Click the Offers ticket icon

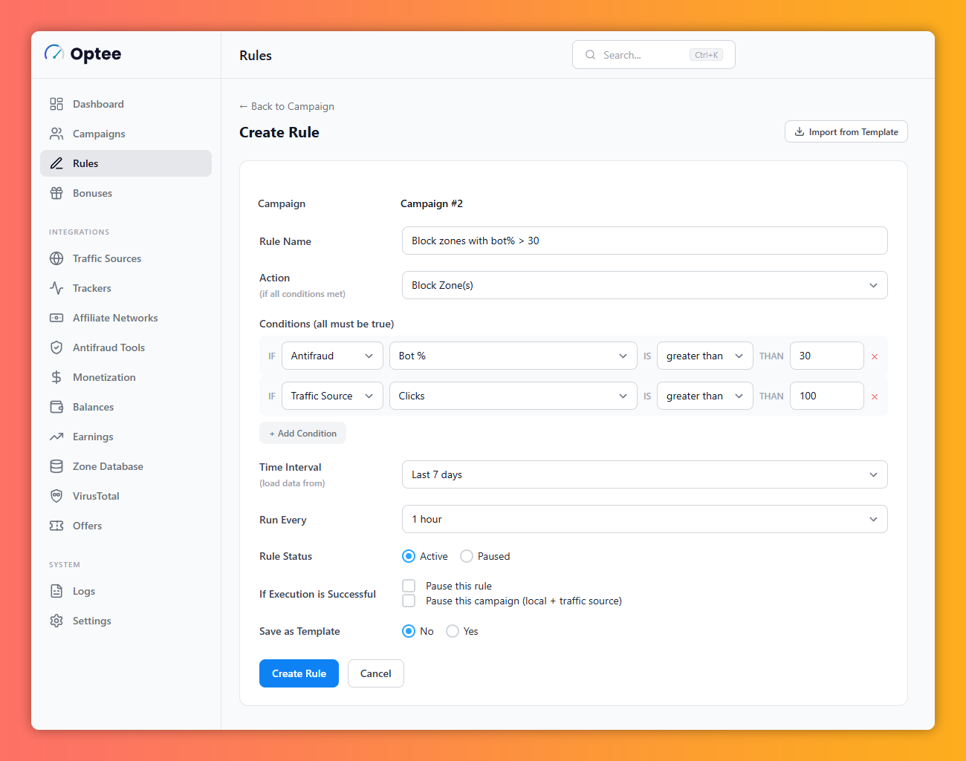[56, 526]
